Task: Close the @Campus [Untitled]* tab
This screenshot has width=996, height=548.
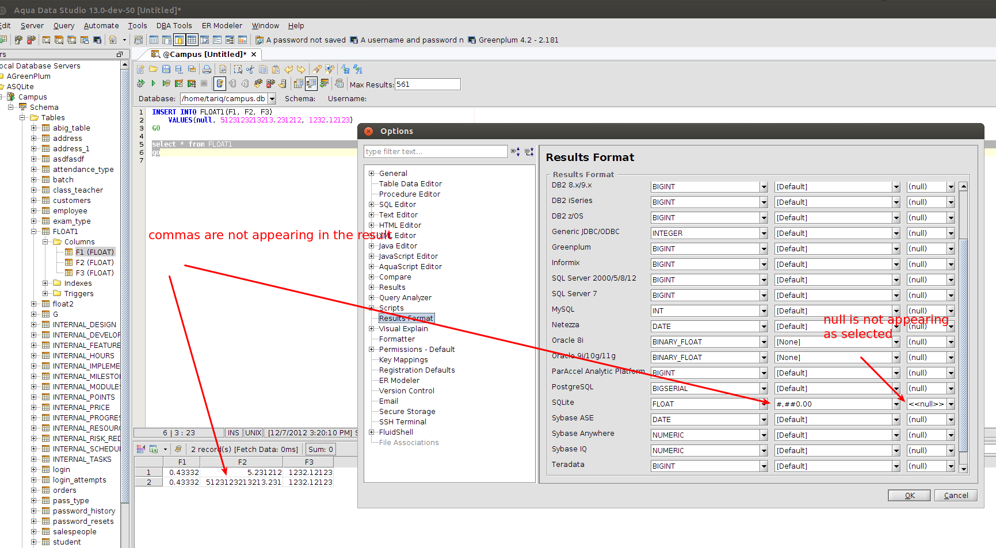Action: (x=254, y=54)
